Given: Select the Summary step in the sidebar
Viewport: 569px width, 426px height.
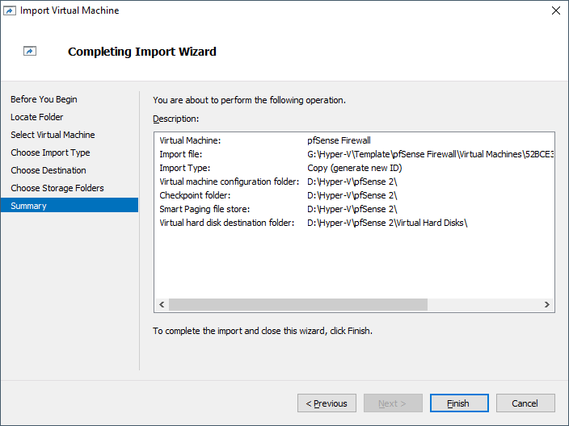Looking at the screenshot, I should 29,206.
